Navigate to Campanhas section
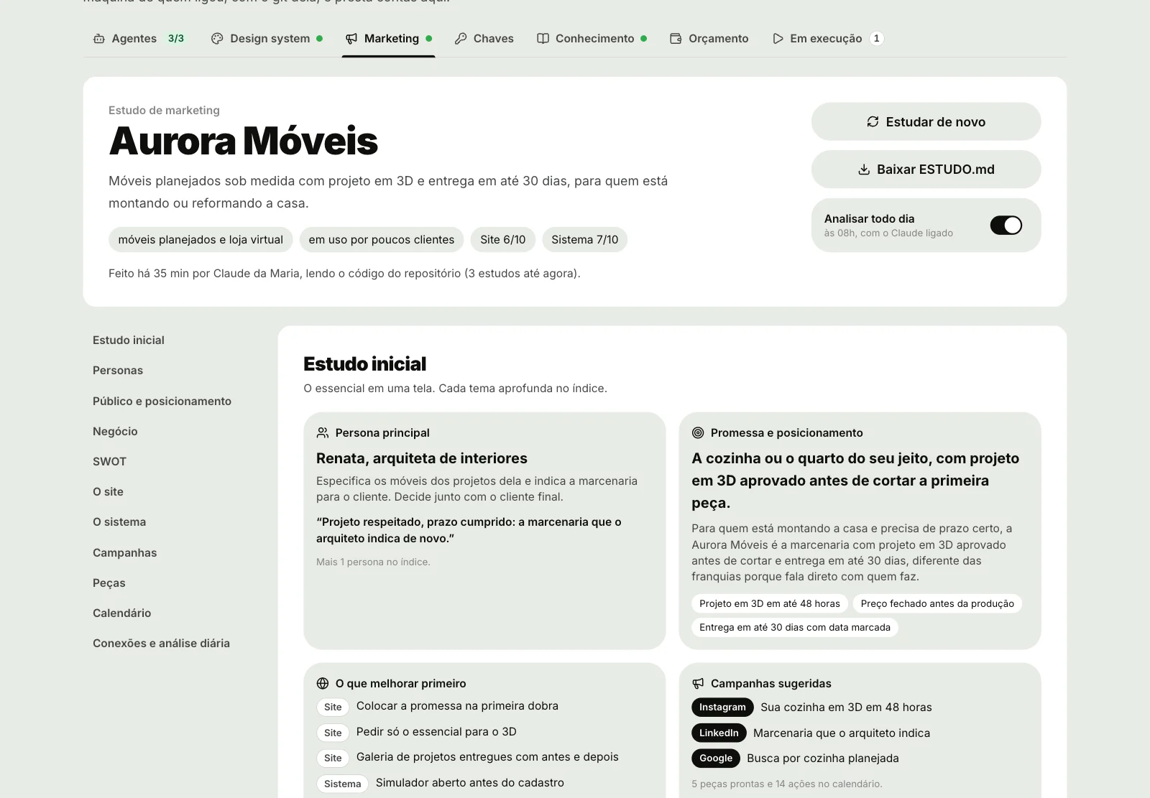Viewport: 1150px width, 798px height. [x=124, y=552]
